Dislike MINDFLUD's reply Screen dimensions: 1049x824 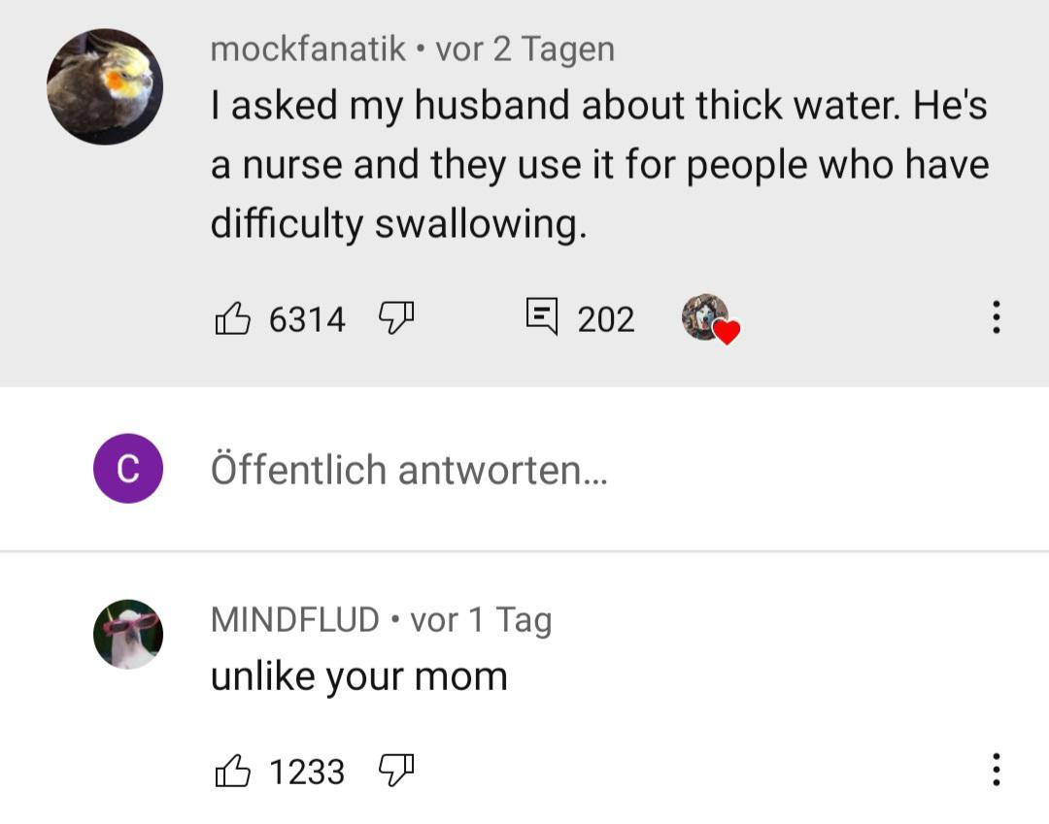395,771
